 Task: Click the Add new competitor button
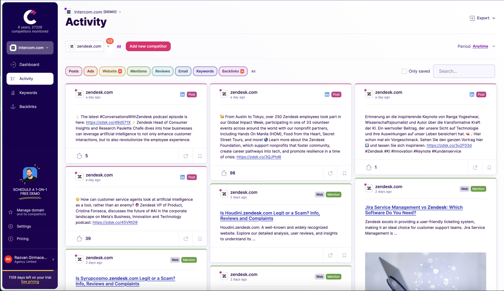148,46
